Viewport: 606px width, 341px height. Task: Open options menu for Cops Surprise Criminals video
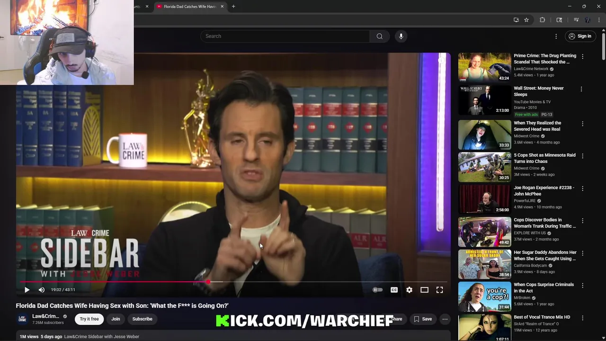click(582, 286)
